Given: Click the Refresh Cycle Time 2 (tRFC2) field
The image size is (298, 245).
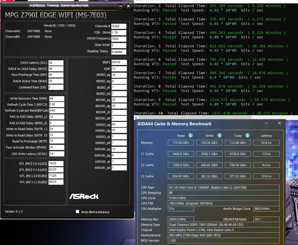Looking at the screenshot, I should tap(57, 105).
